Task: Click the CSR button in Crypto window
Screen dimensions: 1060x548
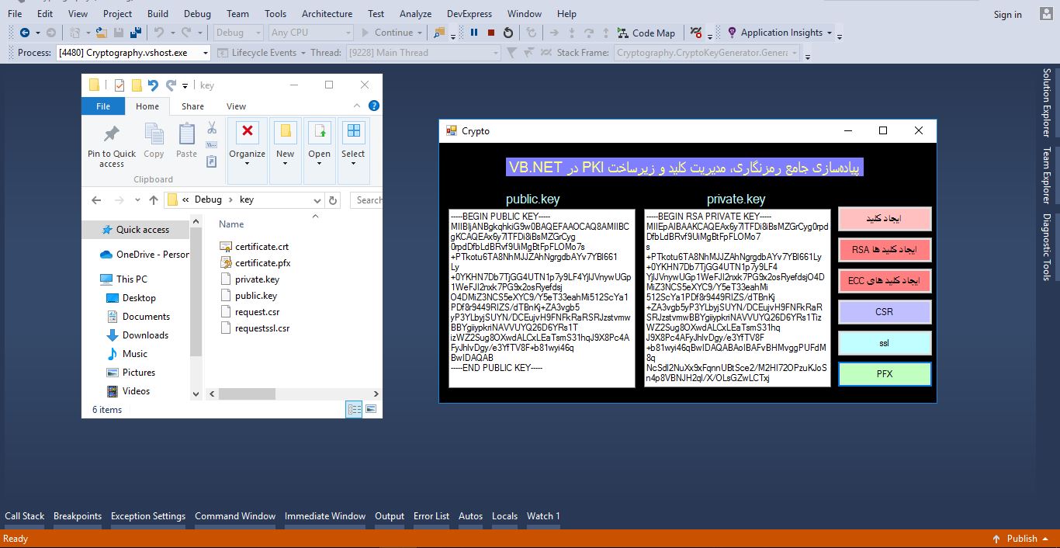Action: point(884,312)
